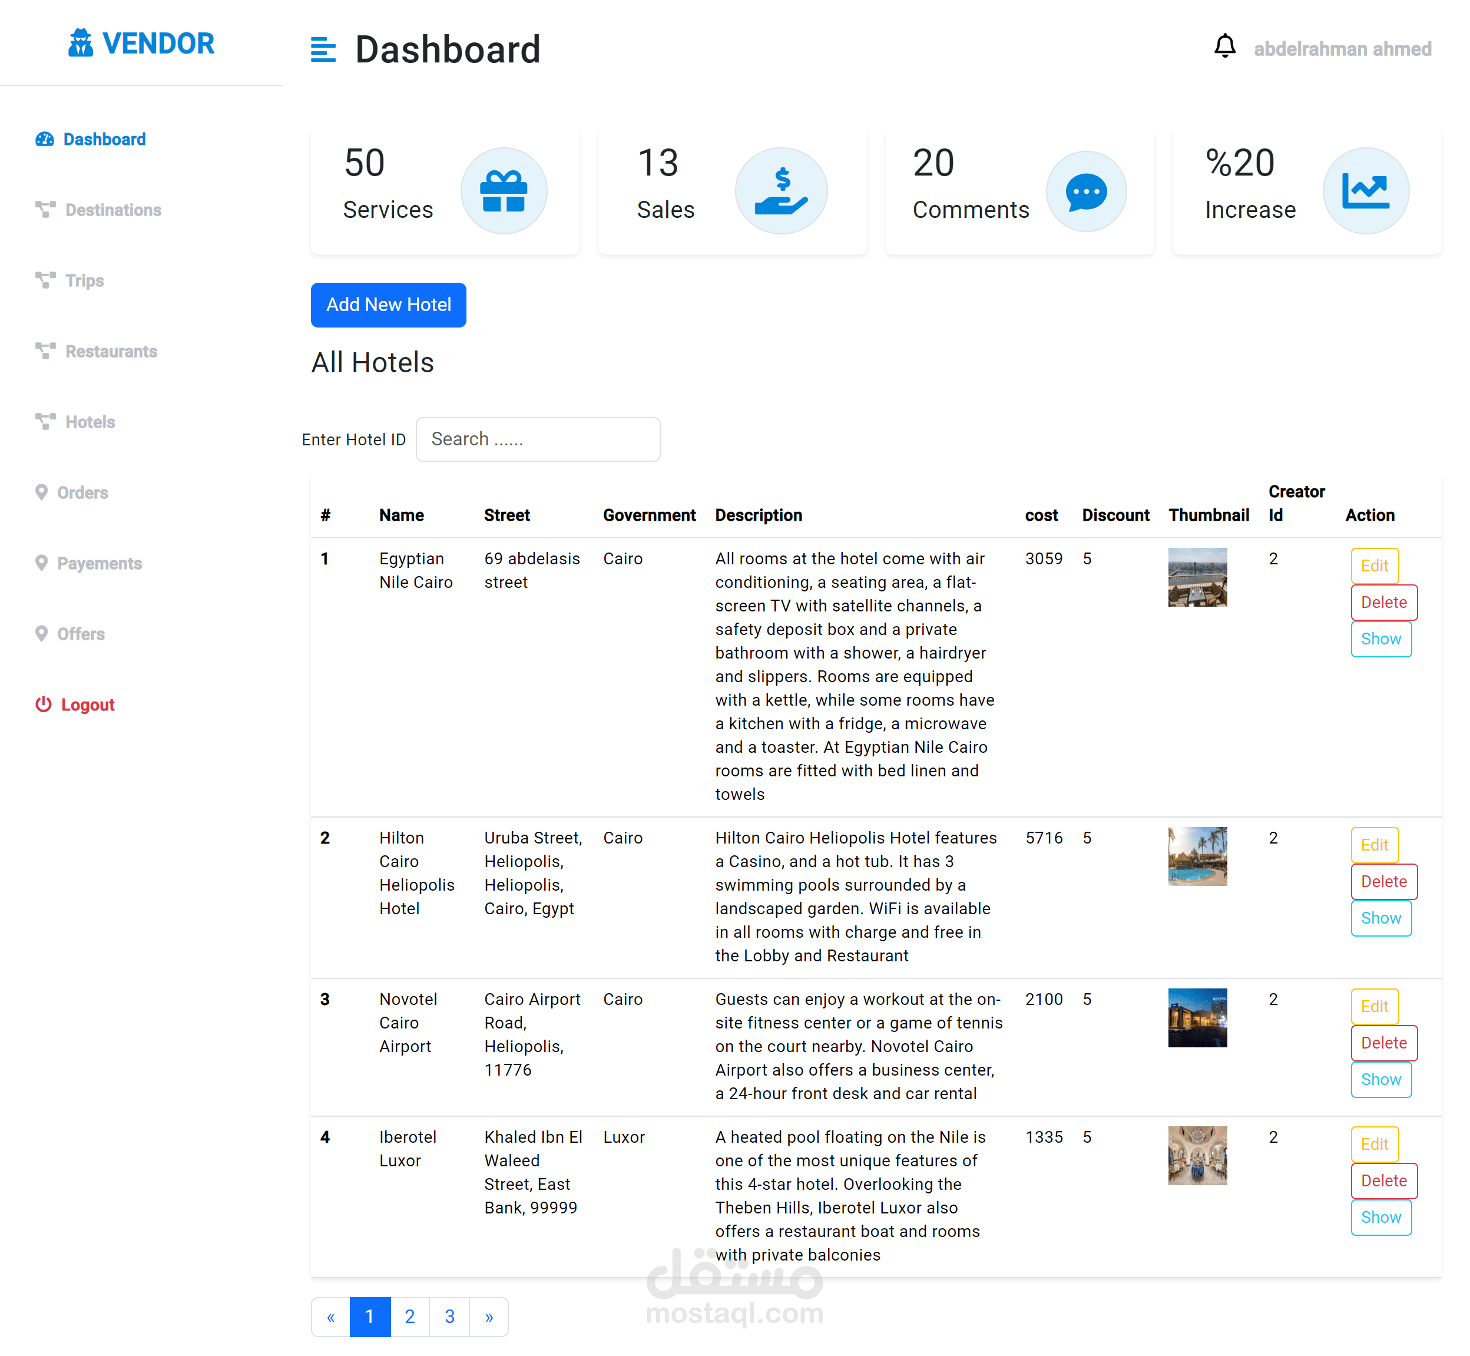Delete the Iberotel Luxor hotel

tap(1383, 1180)
